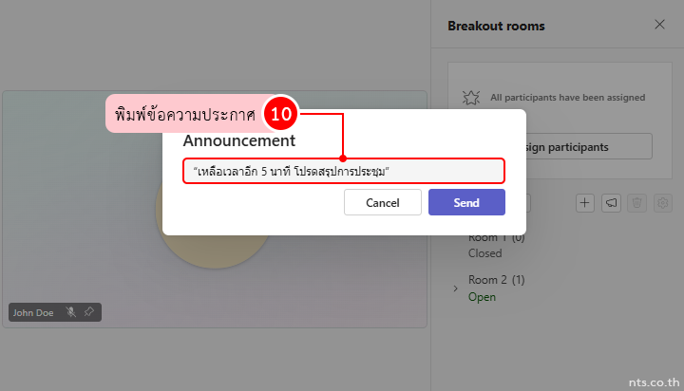Screen dimensions: 684x391
Task: Click the add room plus icon
Action: [585, 202]
